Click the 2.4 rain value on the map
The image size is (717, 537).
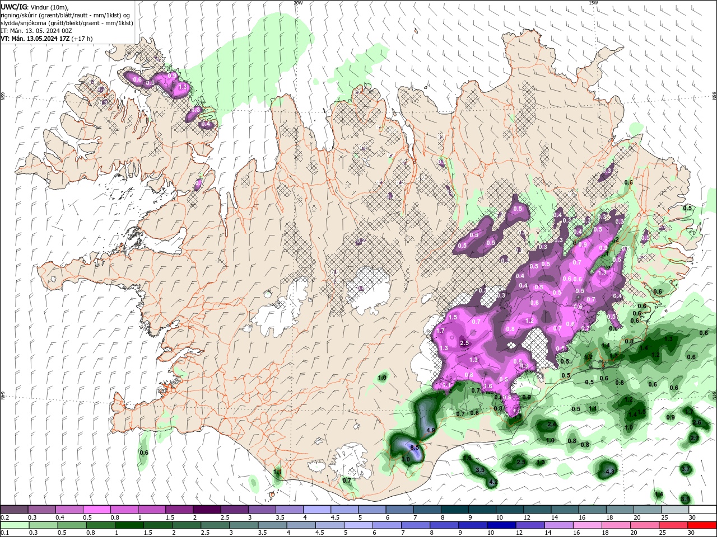click(552, 425)
